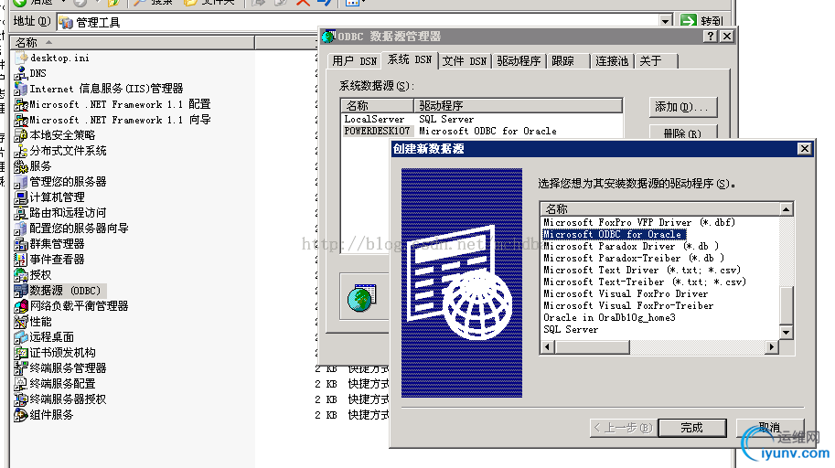Image resolution: width=835 pixels, height=468 pixels.
Task: Click 名称 header in driver list
Action: [659, 208]
